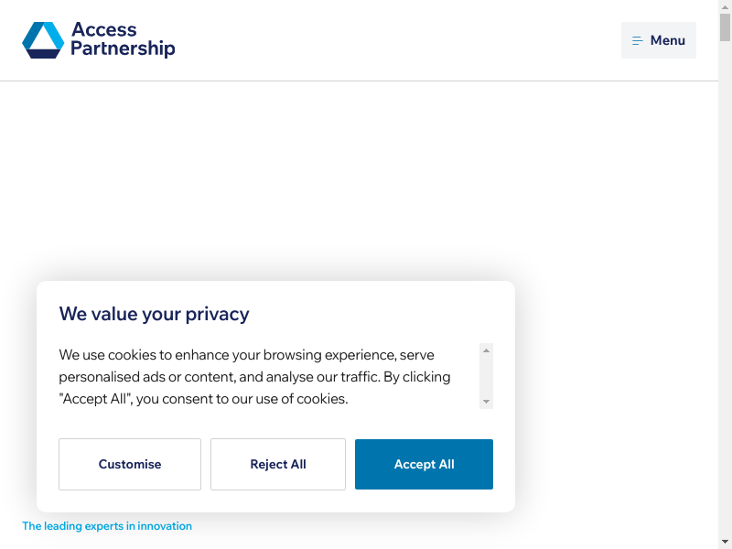Click the cookie text scroll-up arrow

coord(487,350)
